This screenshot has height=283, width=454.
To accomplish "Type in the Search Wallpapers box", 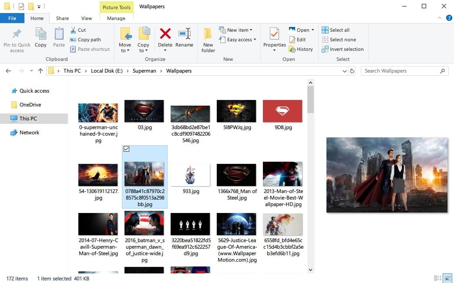I will pyautogui.click(x=400, y=71).
